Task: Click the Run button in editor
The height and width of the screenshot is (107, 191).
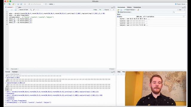Action: tap(95, 10)
